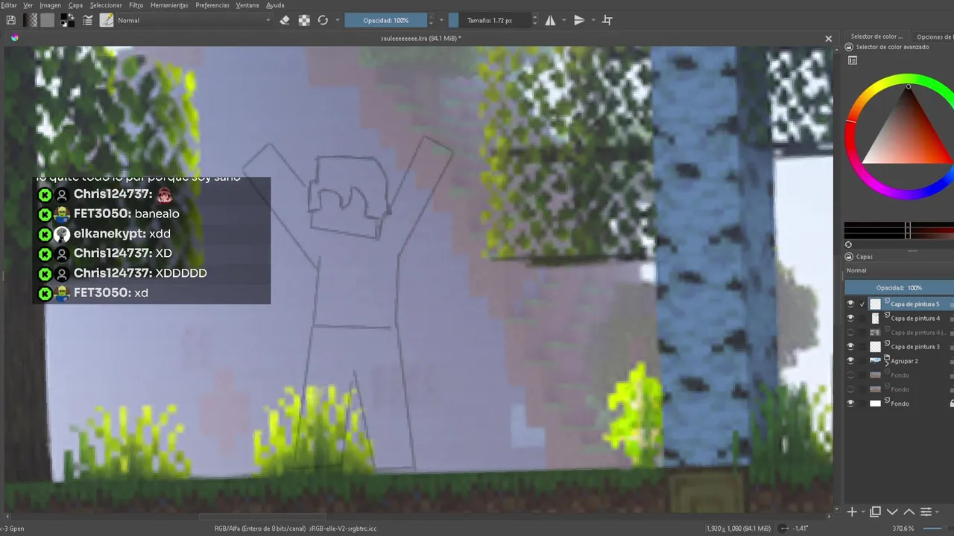Select Capa de pintura 3 layer
Screen dimensions: 954x536
[915, 347]
